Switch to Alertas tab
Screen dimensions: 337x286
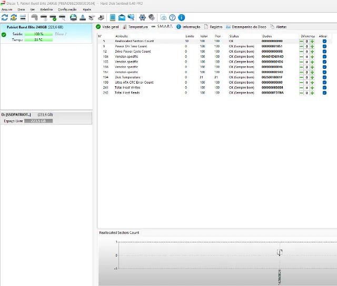(x=279, y=27)
